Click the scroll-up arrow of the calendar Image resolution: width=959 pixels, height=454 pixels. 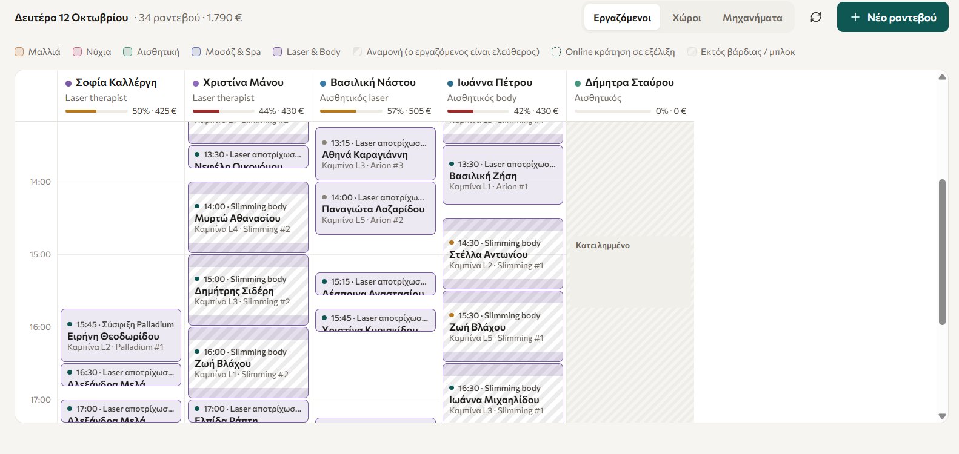pos(942,77)
